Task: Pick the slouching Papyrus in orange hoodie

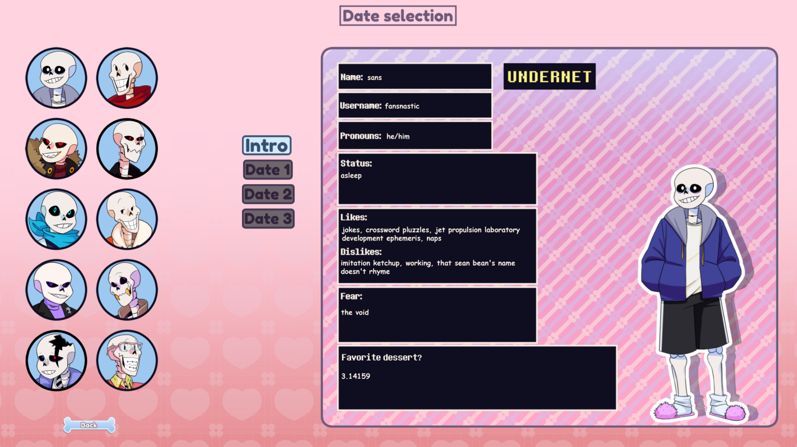Action: [x=127, y=219]
